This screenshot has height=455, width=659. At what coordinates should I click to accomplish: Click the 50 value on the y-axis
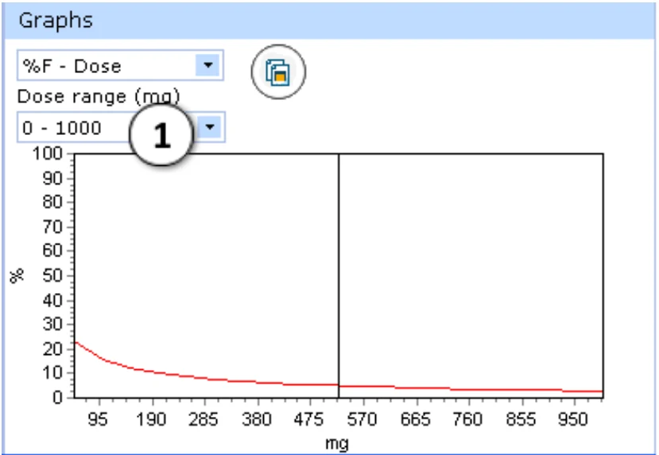(x=52, y=276)
